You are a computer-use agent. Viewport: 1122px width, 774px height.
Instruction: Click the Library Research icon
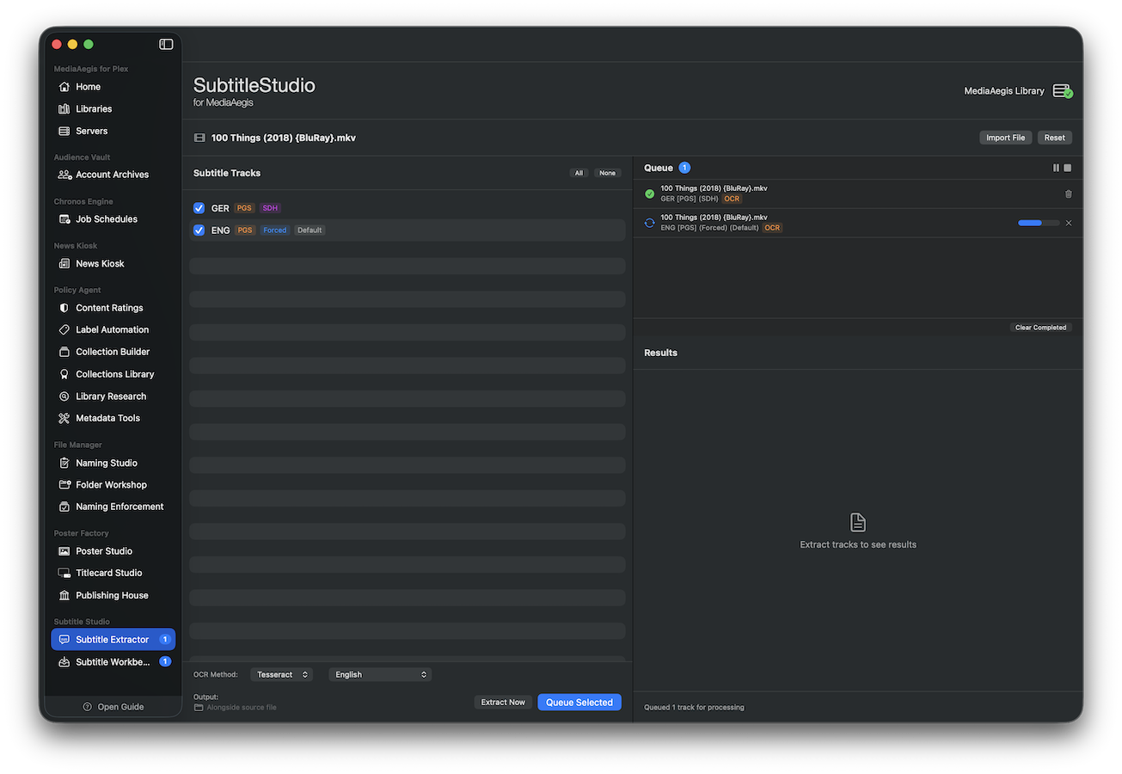[64, 396]
